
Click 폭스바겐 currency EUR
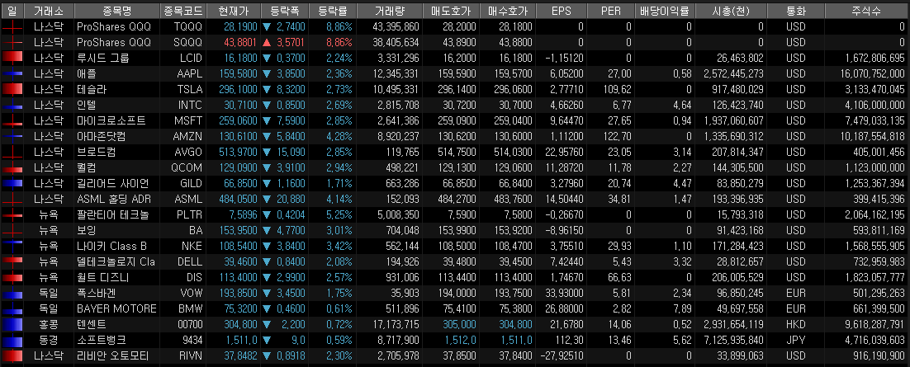click(796, 293)
